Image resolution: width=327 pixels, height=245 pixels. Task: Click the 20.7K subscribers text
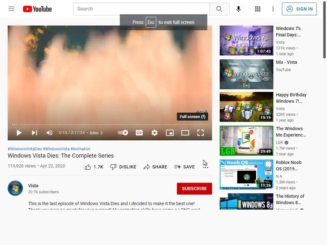point(43,192)
